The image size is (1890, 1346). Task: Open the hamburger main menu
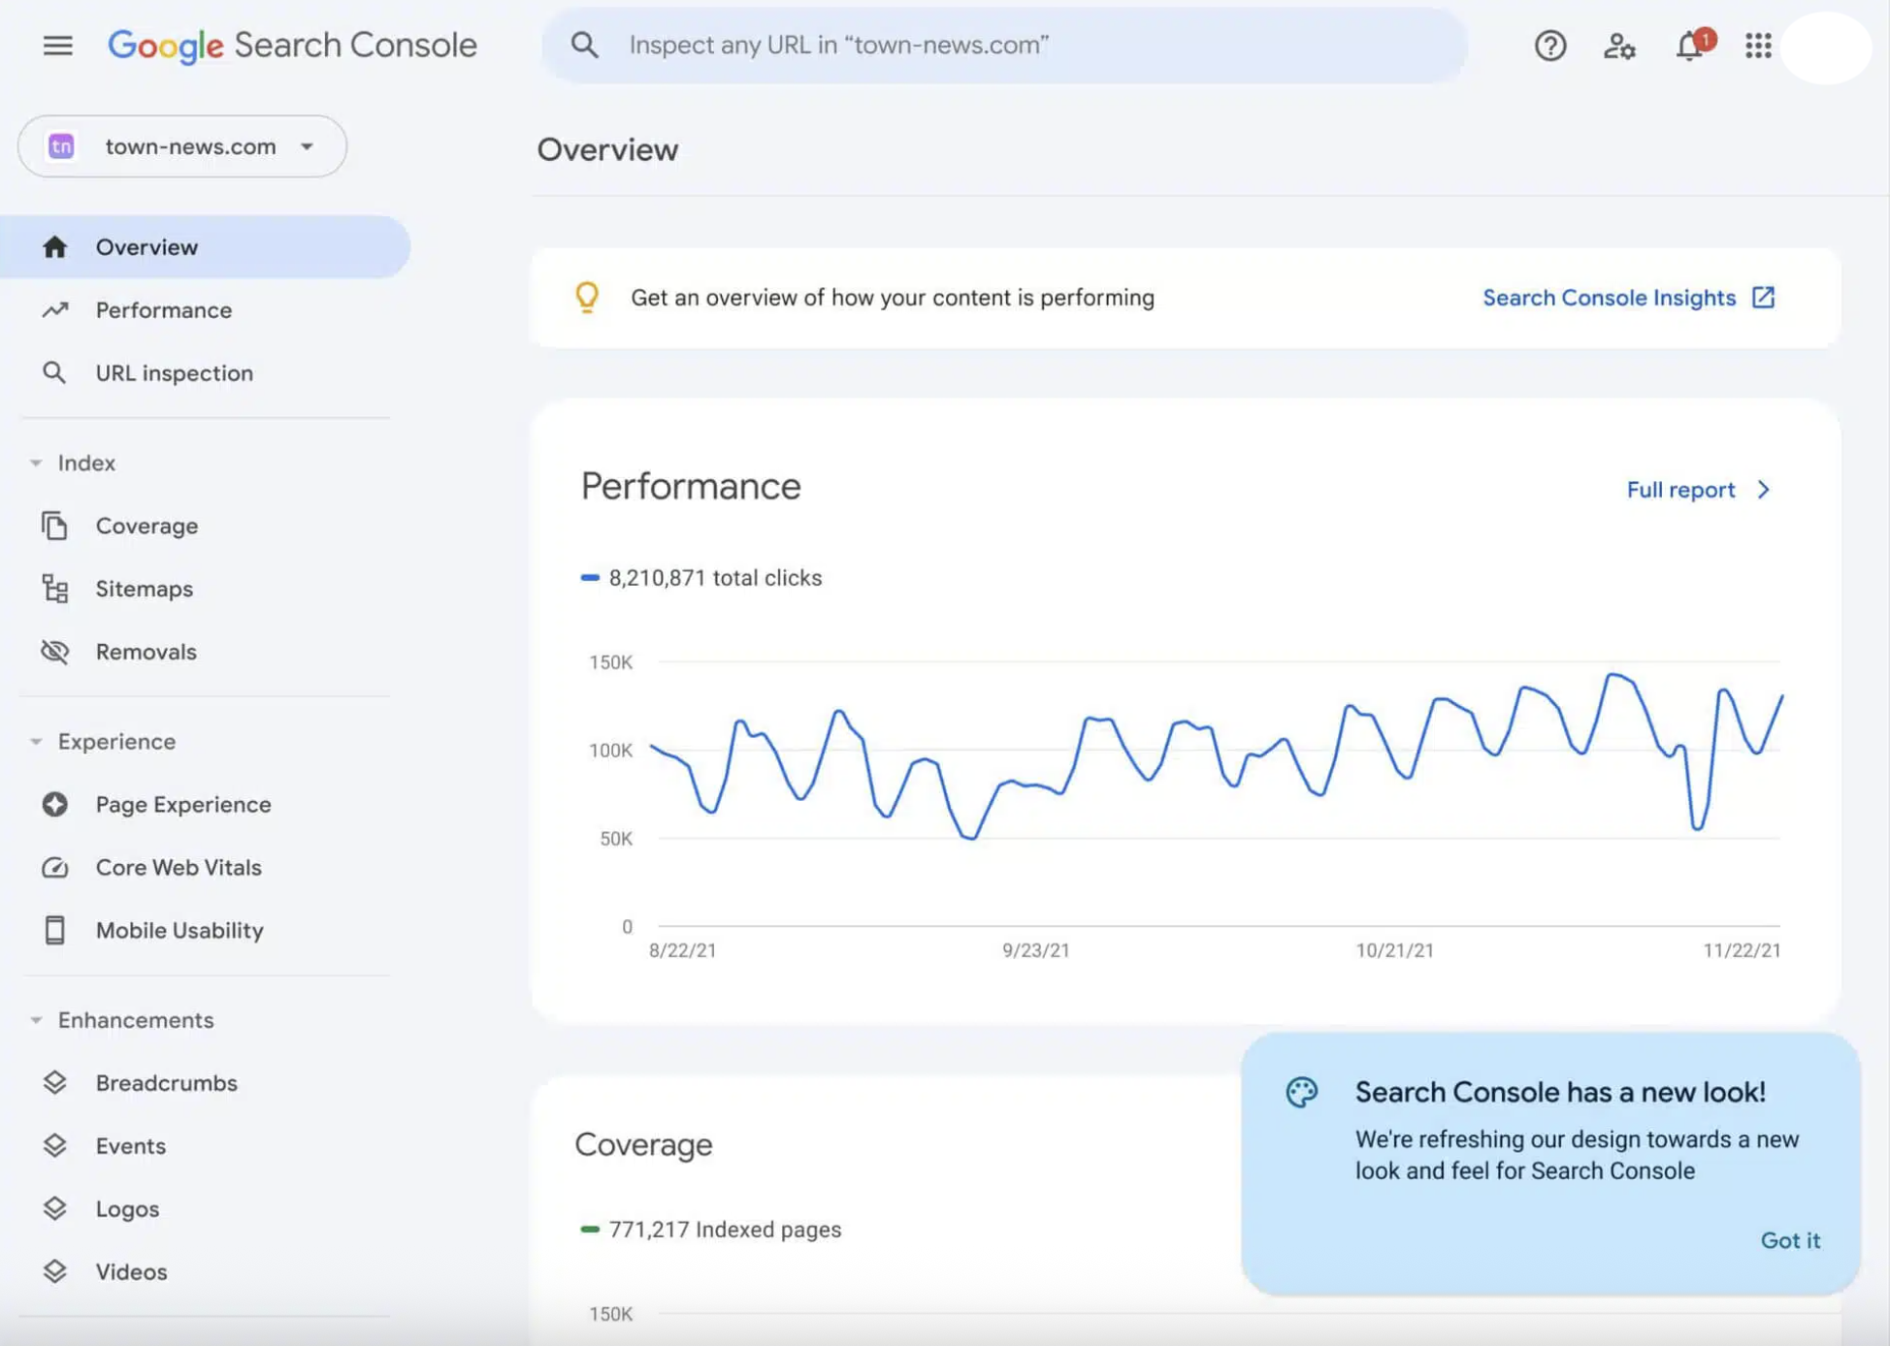click(57, 45)
